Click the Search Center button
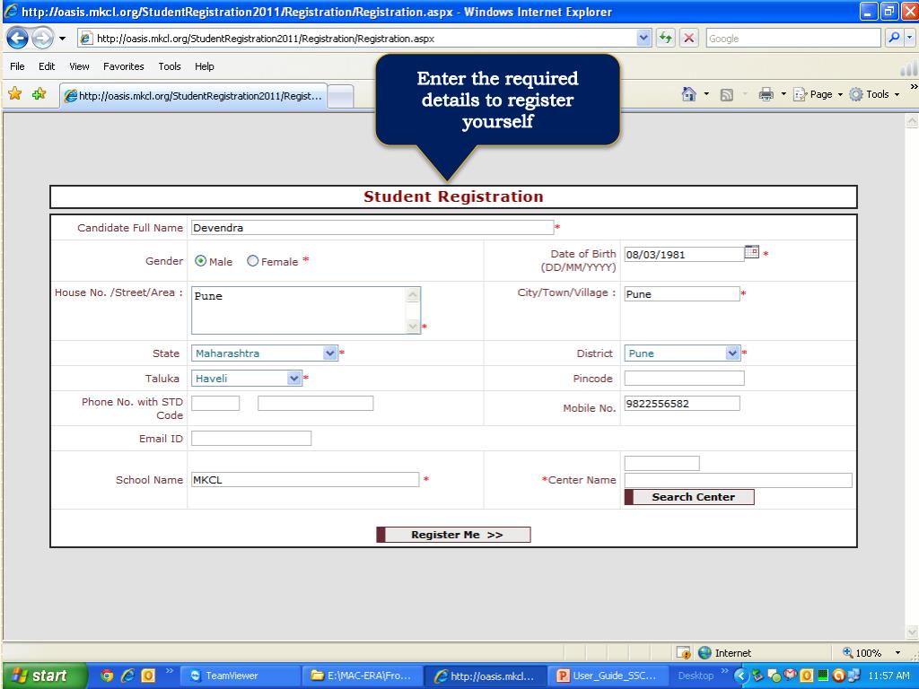Image resolution: width=919 pixels, height=689 pixels. 689,497
